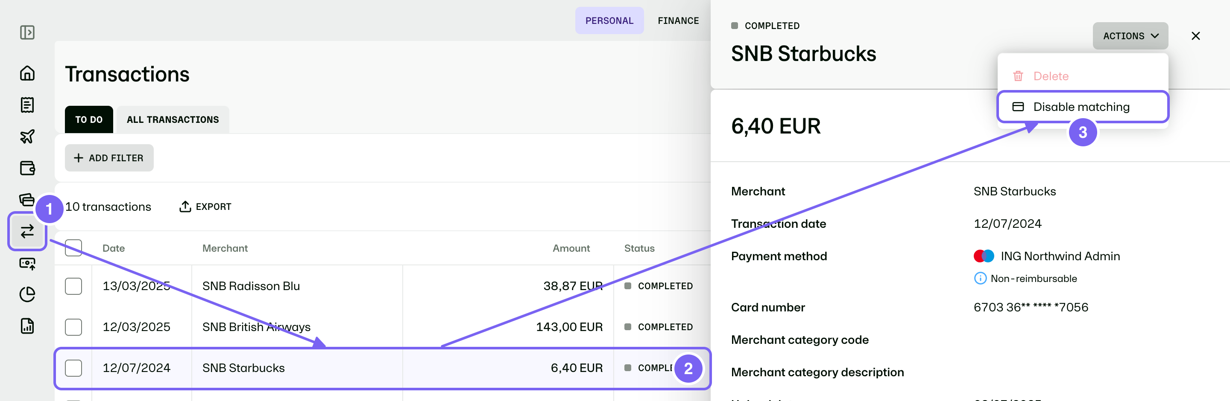Click the 6,40 EUR amount in panel
1230x401 pixels.
click(x=776, y=126)
